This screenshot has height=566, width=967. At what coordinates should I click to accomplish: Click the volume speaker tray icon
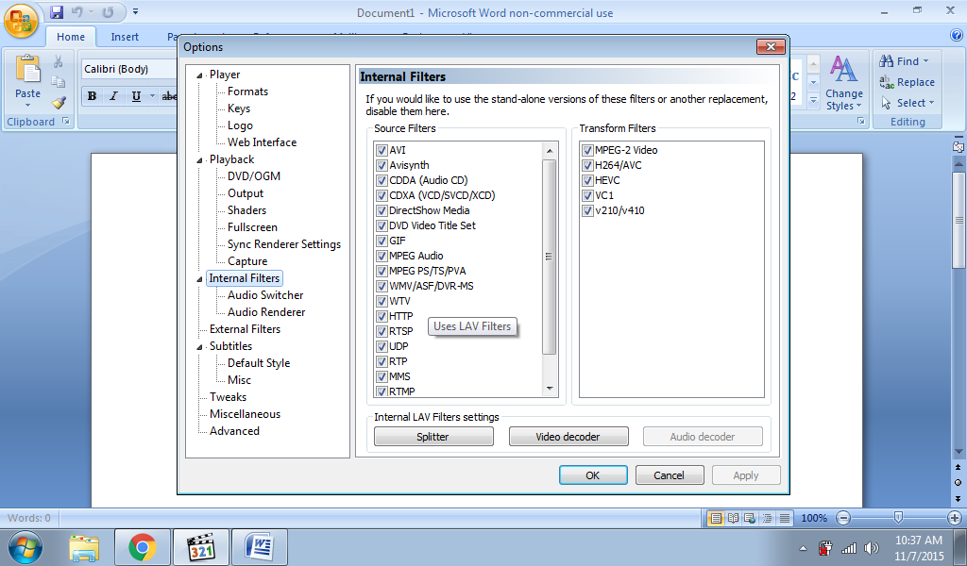pyautogui.click(x=871, y=548)
